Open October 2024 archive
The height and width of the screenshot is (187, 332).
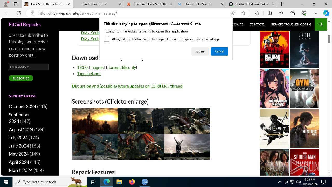(23, 106)
